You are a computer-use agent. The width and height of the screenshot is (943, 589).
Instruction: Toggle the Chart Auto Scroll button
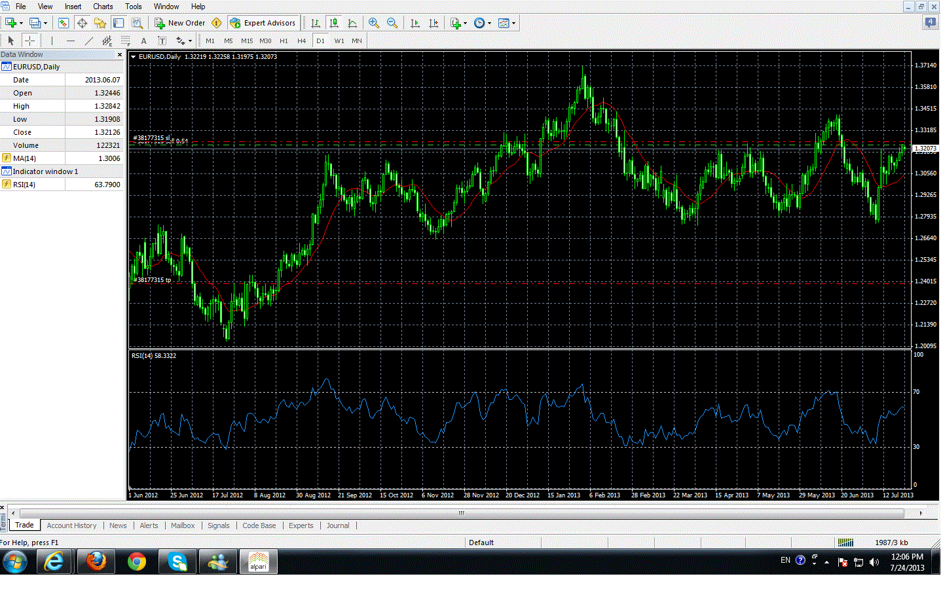[x=415, y=23]
